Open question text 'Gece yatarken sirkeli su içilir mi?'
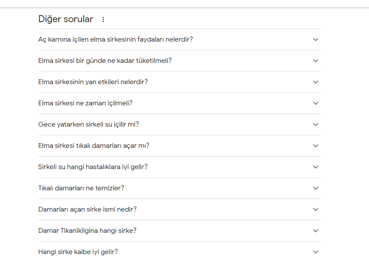The image size is (369, 261). 88,124
